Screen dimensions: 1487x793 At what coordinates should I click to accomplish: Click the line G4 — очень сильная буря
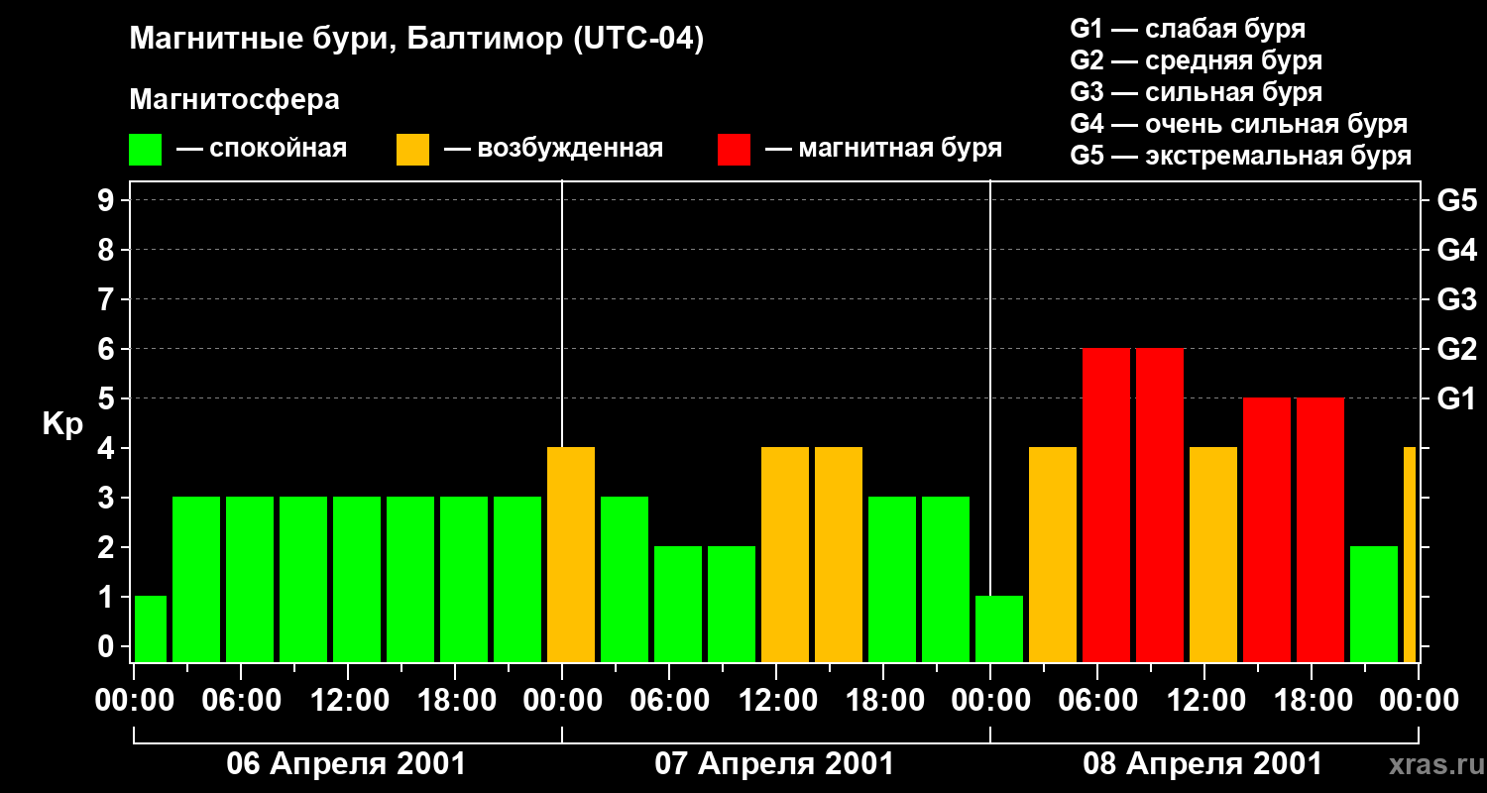tap(1238, 124)
